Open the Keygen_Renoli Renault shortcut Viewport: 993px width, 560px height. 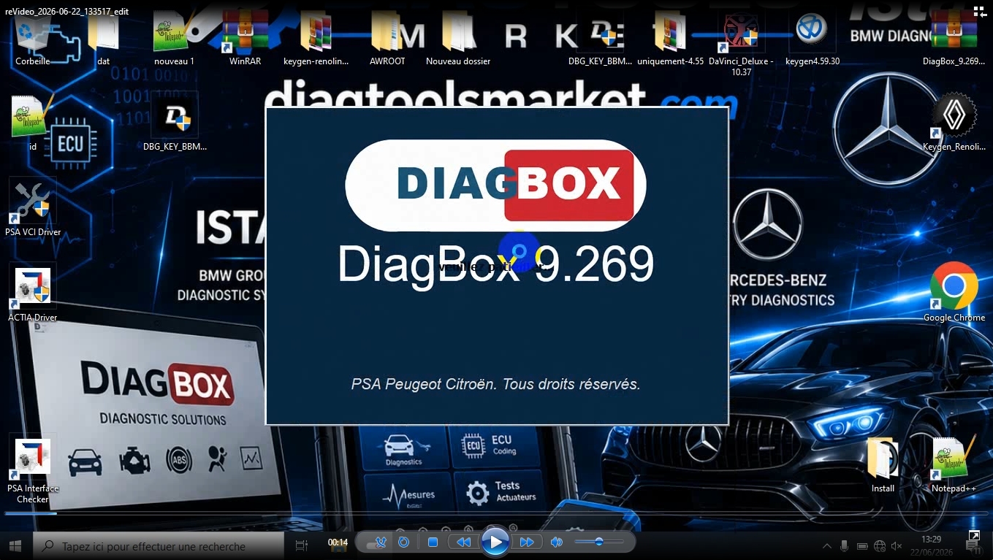tap(954, 122)
